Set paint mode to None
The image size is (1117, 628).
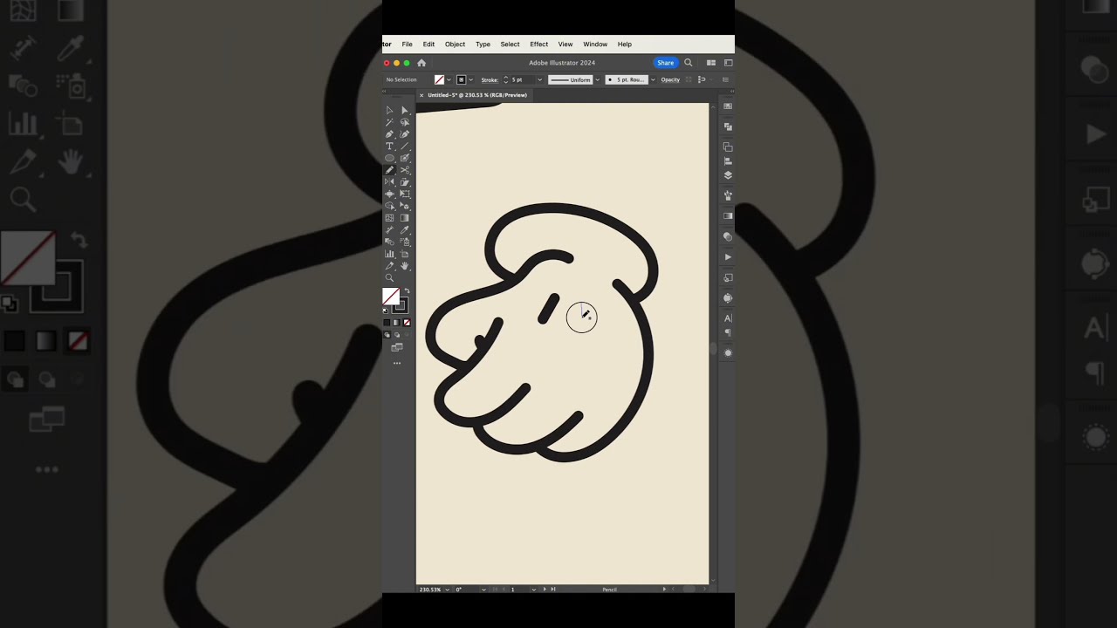pos(407,323)
